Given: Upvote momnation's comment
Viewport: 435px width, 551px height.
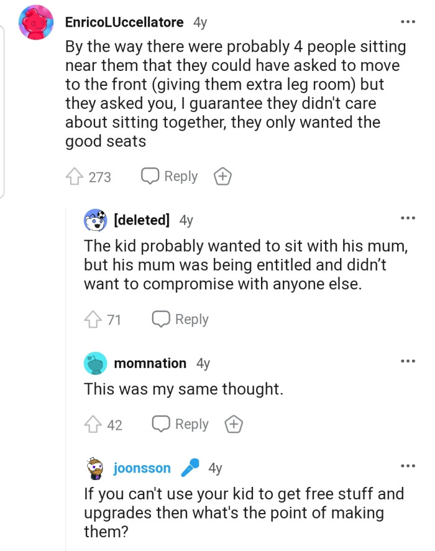Looking at the screenshot, I should click(x=93, y=425).
